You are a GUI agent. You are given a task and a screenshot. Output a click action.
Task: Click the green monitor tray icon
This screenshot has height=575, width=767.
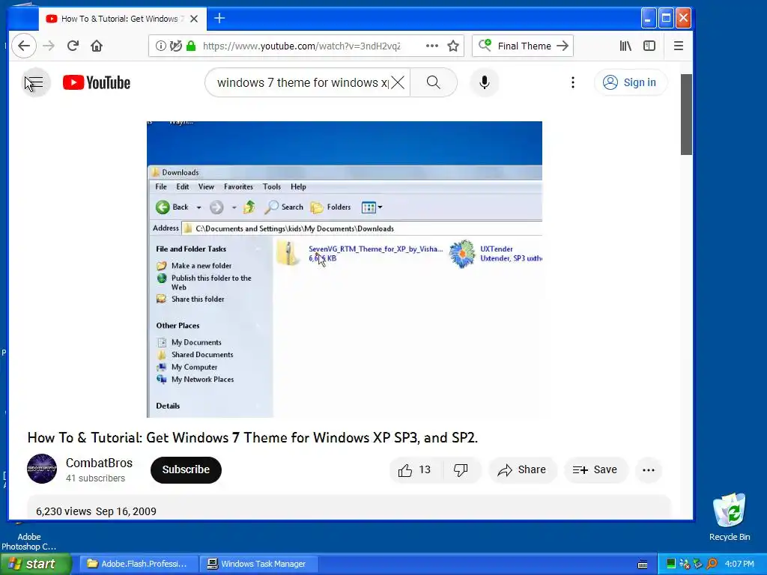pyautogui.click(x=671, y=565)
